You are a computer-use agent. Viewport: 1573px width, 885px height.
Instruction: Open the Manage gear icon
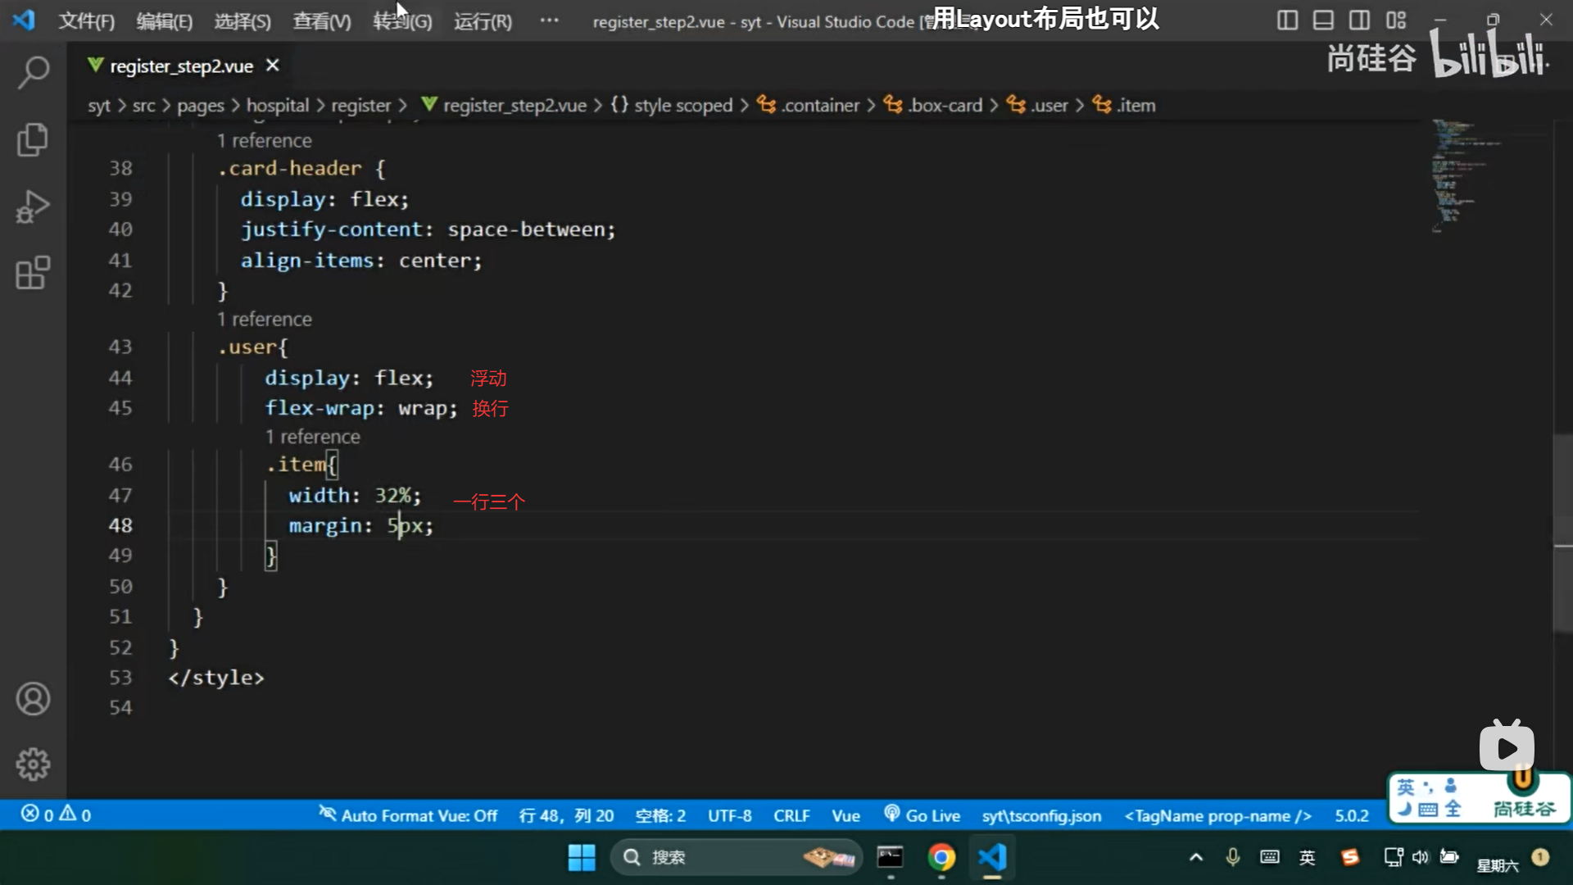pyautogui.click(x=33, y=765)
